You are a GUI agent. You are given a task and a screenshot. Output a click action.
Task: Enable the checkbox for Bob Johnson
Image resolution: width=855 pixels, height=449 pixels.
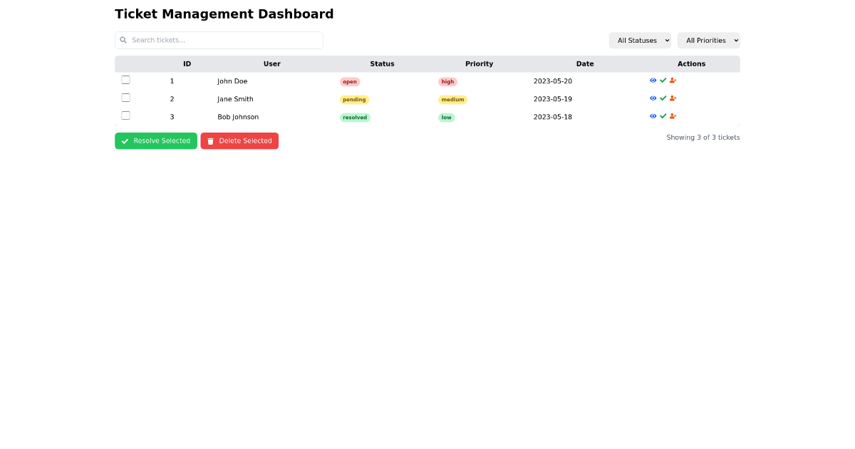click(x=126, y=115)
